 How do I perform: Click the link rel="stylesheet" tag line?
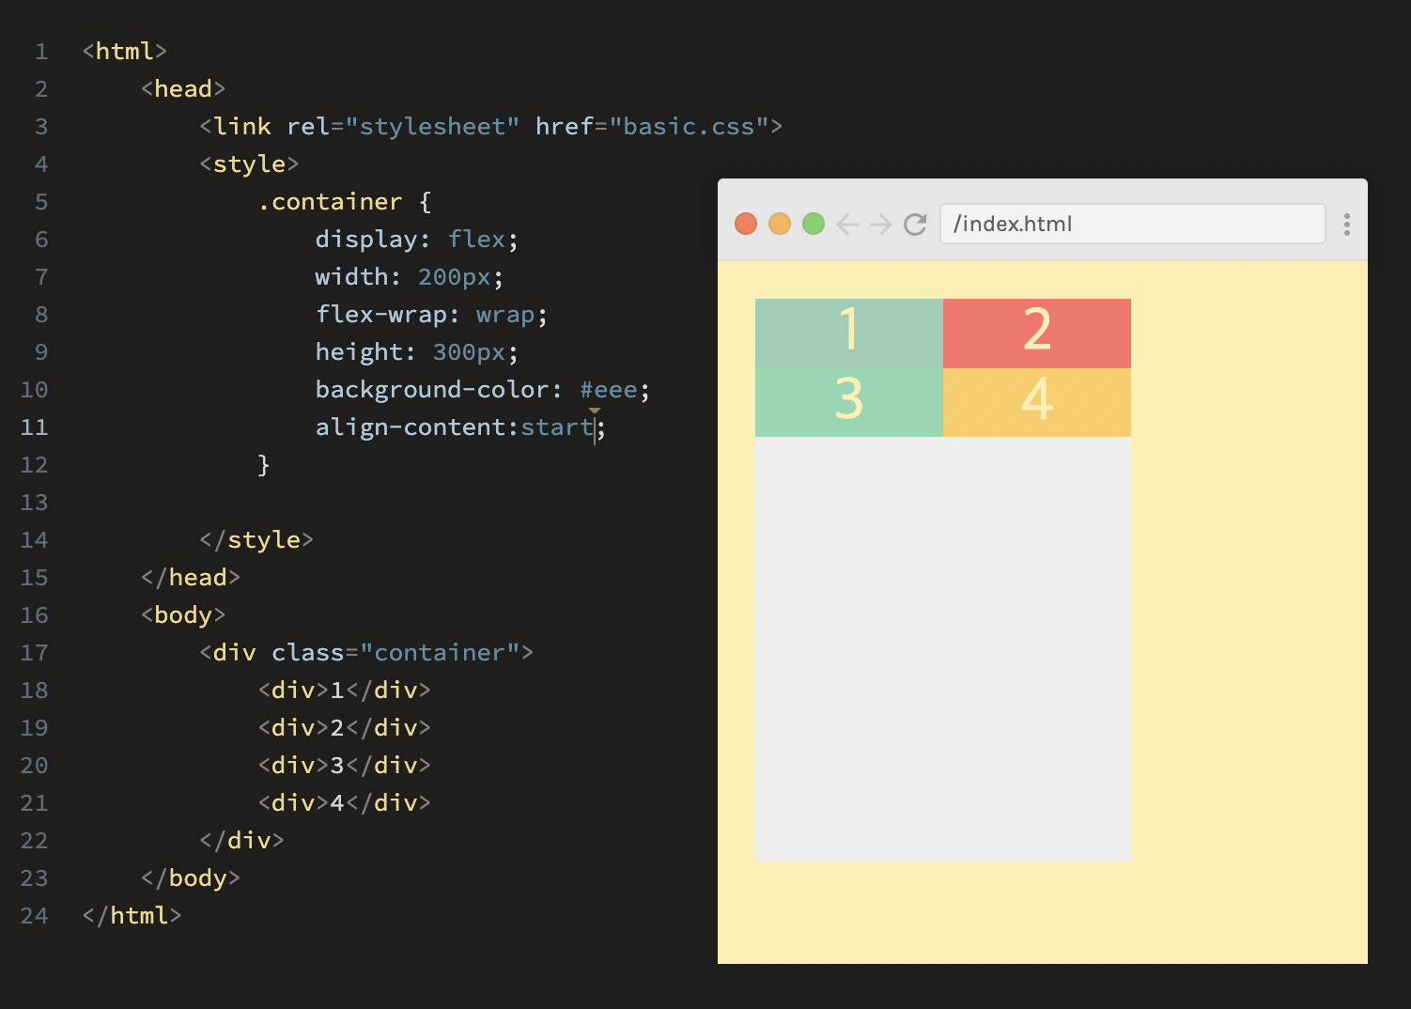click(x=490, y=127)
